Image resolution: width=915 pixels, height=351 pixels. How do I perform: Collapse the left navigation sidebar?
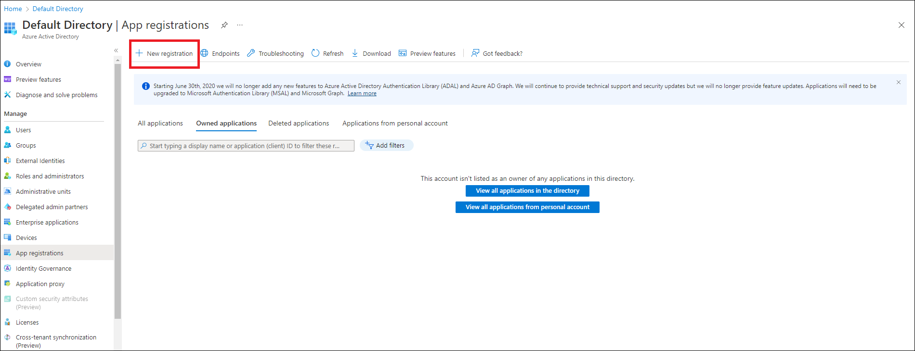pos(116,50)
